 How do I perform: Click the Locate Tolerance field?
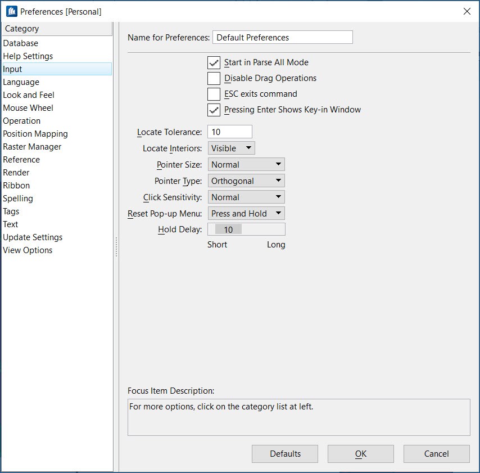click(229, 132)
